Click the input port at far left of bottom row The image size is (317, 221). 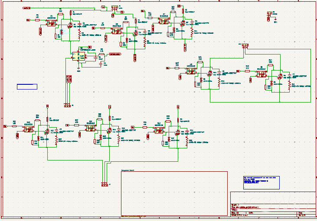pos(5,126)
